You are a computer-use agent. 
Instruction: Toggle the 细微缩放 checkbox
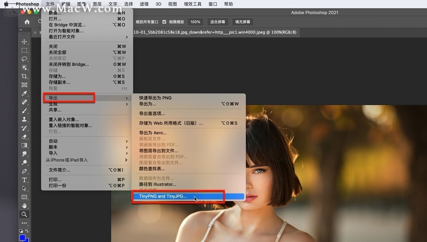click(164, 22)
